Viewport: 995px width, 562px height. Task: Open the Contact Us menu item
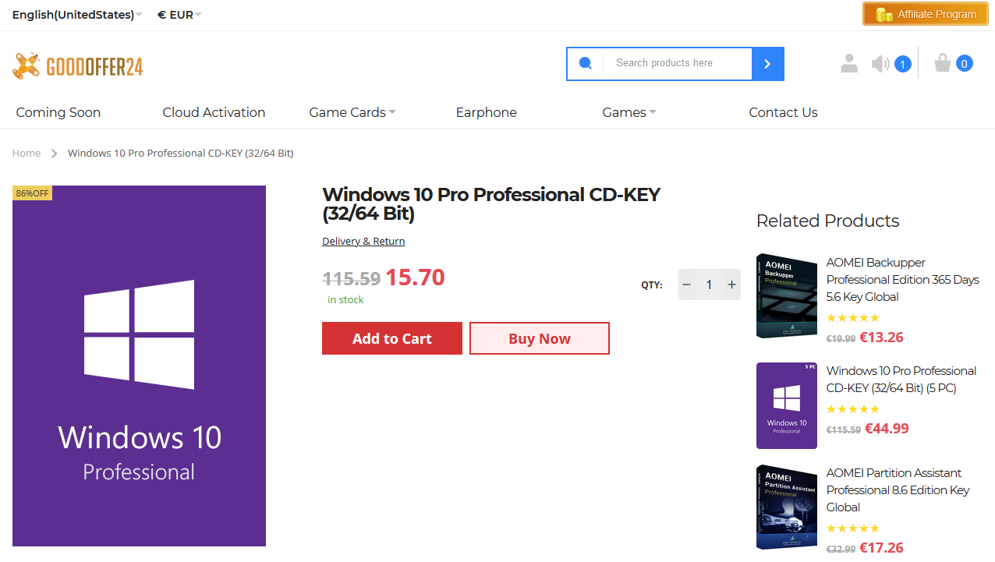click(x=783, y=112)
